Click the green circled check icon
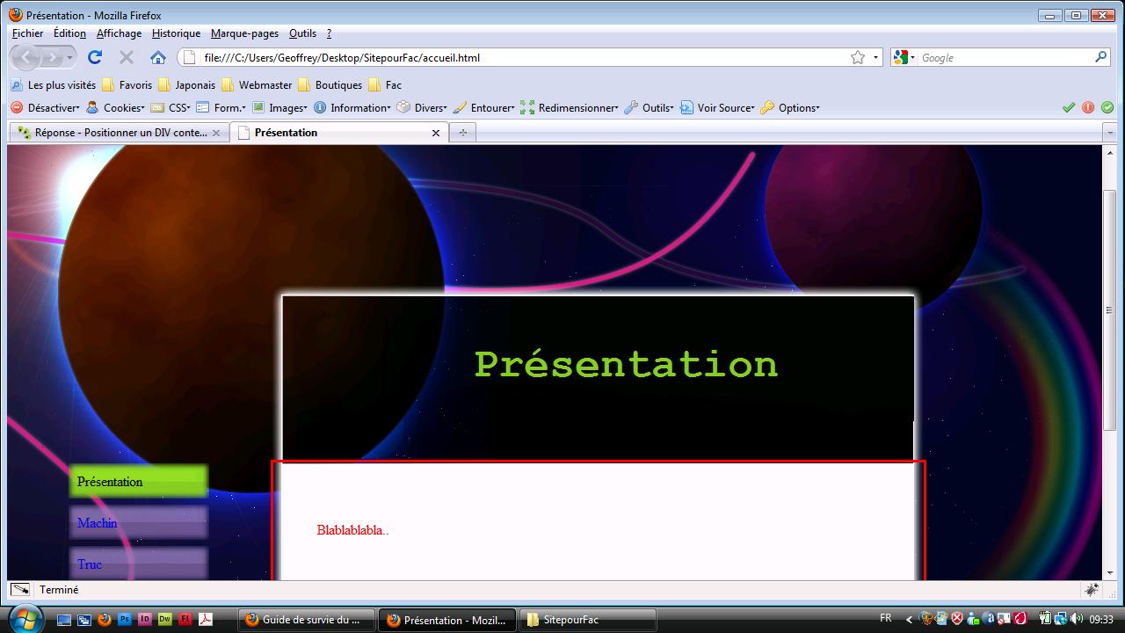The height and width of the screenshot is (633, 1125). [1107, 107]
